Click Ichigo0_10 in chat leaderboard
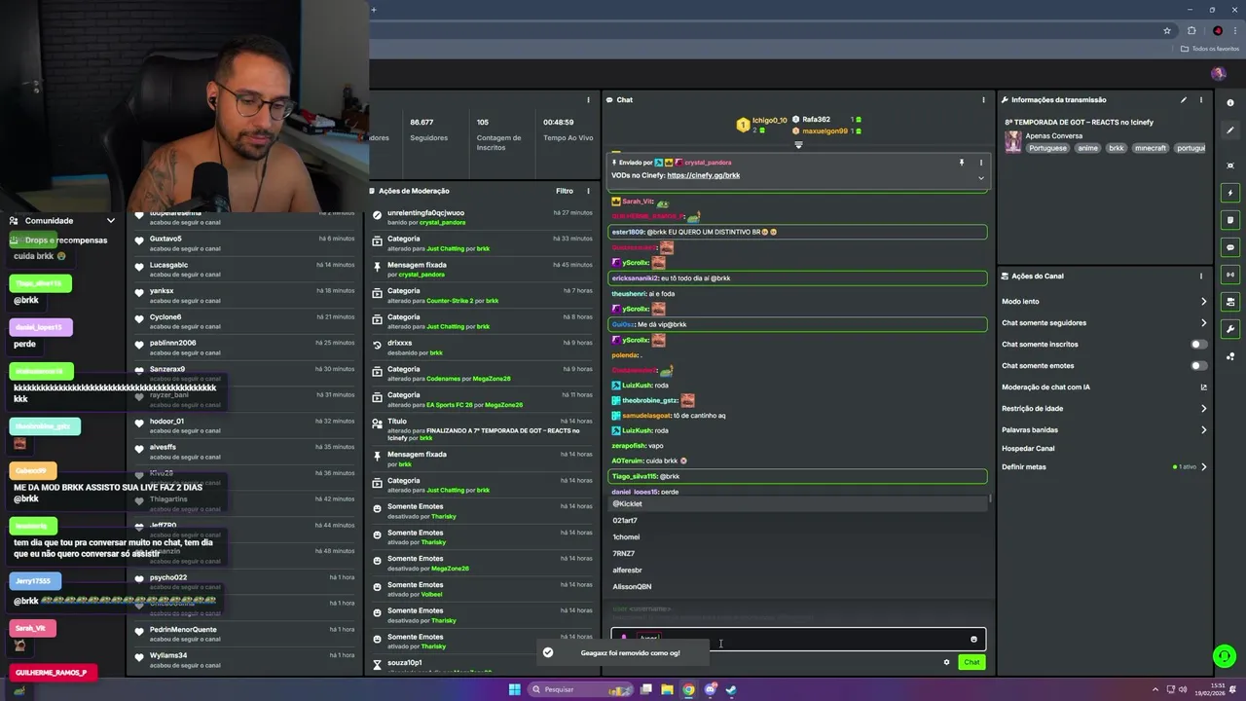1246x701 pixels. [x=769, y=121]
